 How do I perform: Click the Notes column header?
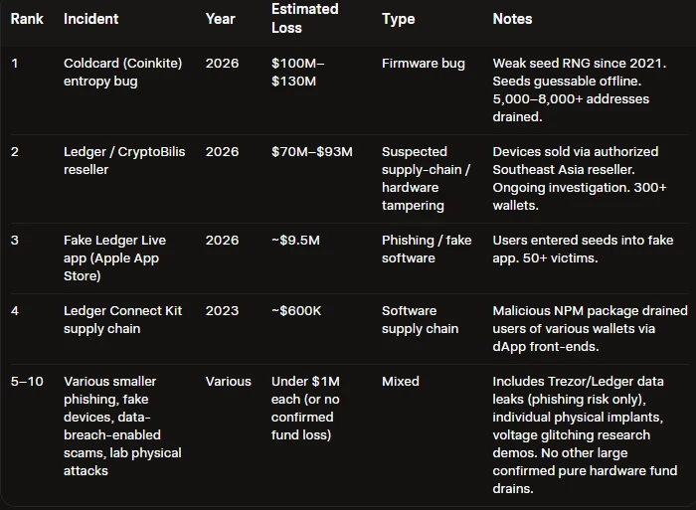tap(512, 19)
